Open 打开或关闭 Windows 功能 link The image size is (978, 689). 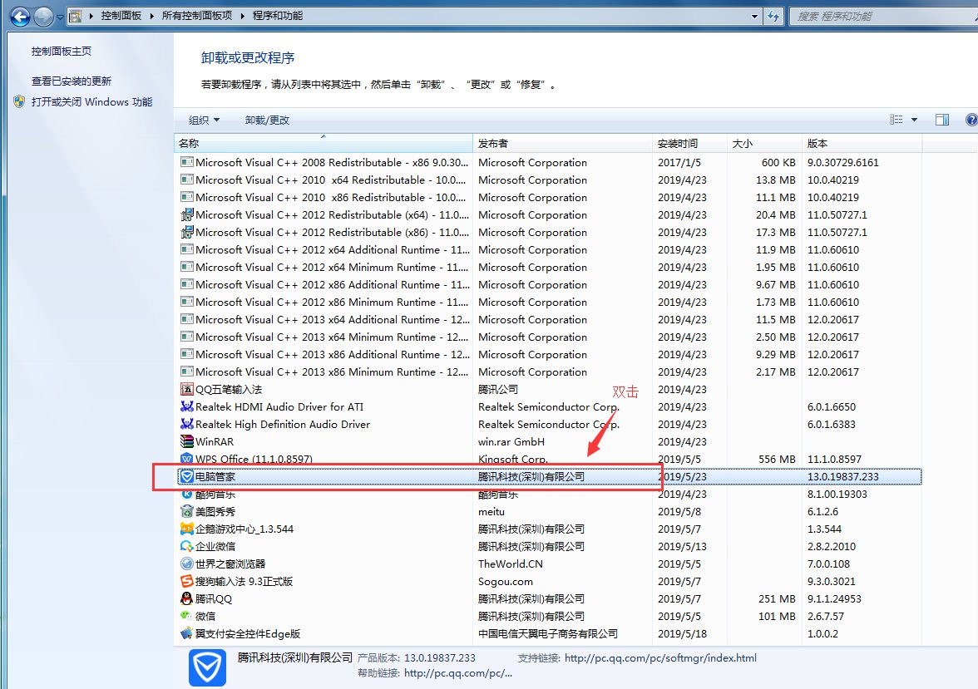click(x=91, y=101)
